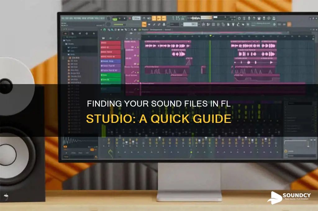Expand the Cymbals folder
This screenshot has width=318, height=211.
[73, 47]
